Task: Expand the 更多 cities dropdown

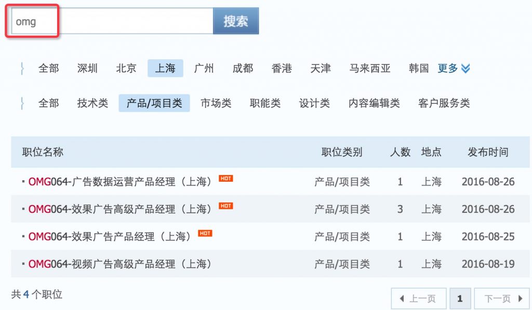Action: click(454, 69)
